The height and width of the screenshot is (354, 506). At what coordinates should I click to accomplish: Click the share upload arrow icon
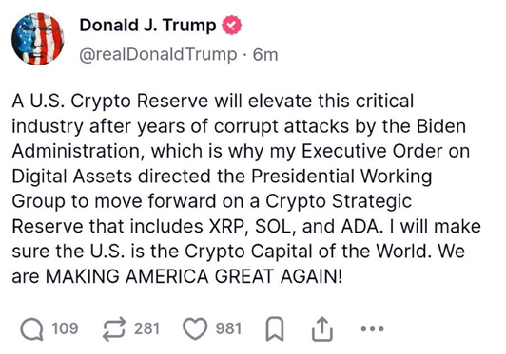pyautogui.click(x=322, y=329)
